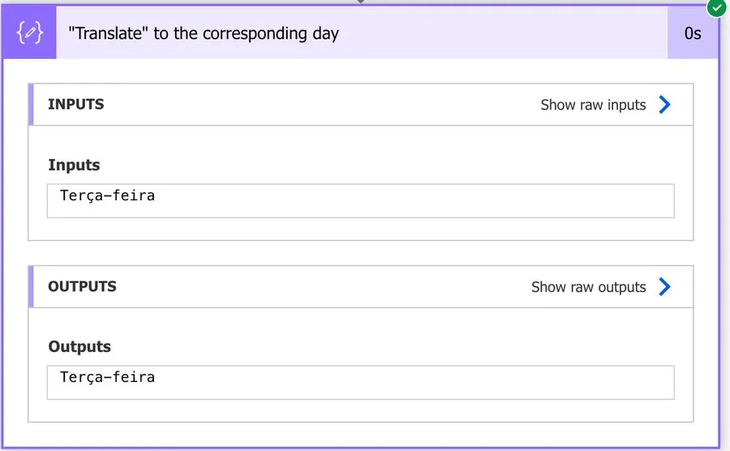Click the green success checkmark badge
Image resolution: width=730 pixels, height=451 pixels.
click(716, 8)
